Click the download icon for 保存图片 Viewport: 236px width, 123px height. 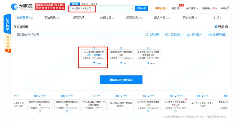pyautogui.click(x=188, y=34)
